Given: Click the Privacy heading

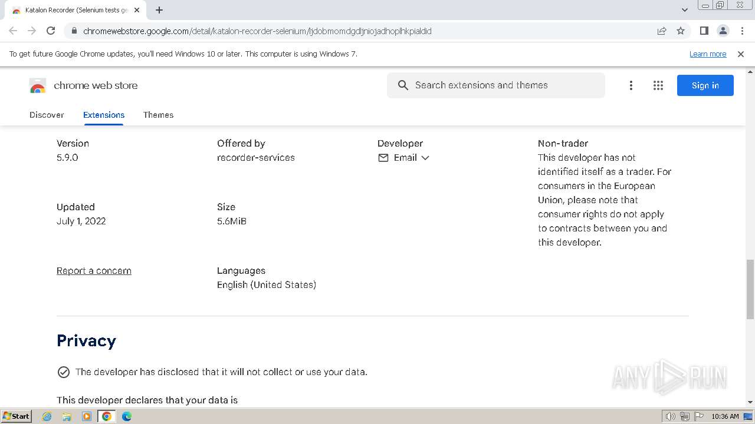Looking at the screenshot, I should pyautogui.click(x=86, y=341).
